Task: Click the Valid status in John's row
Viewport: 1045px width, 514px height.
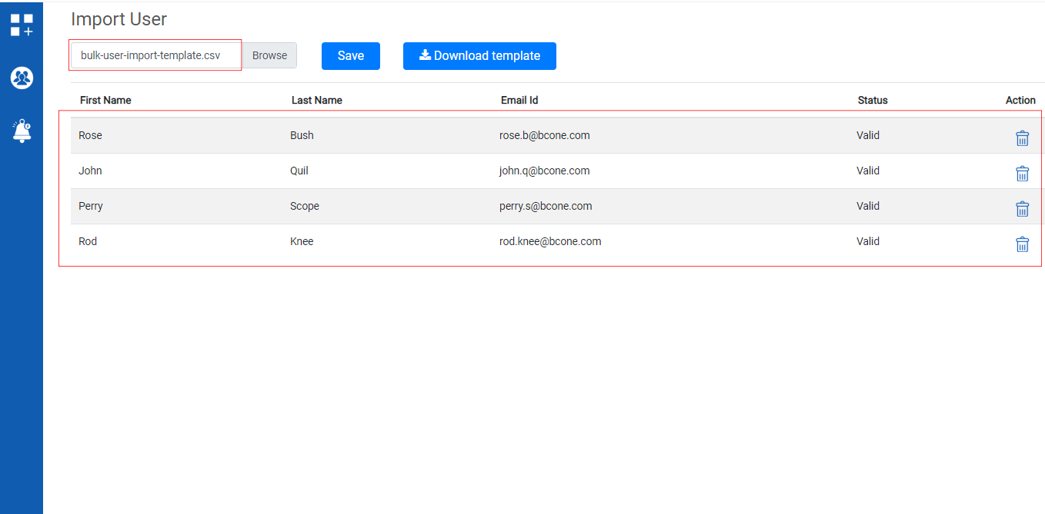Action: click(868, 171)
